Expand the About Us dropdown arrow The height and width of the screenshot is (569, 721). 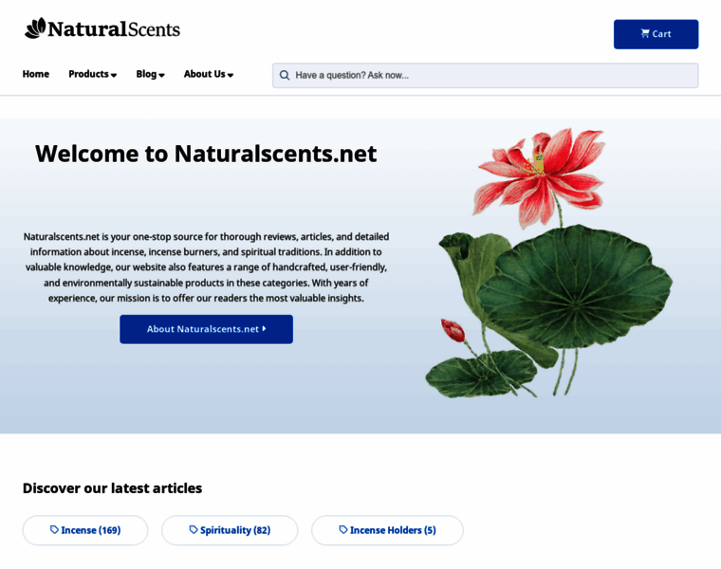pyautogui.click(x=231, y=75)
